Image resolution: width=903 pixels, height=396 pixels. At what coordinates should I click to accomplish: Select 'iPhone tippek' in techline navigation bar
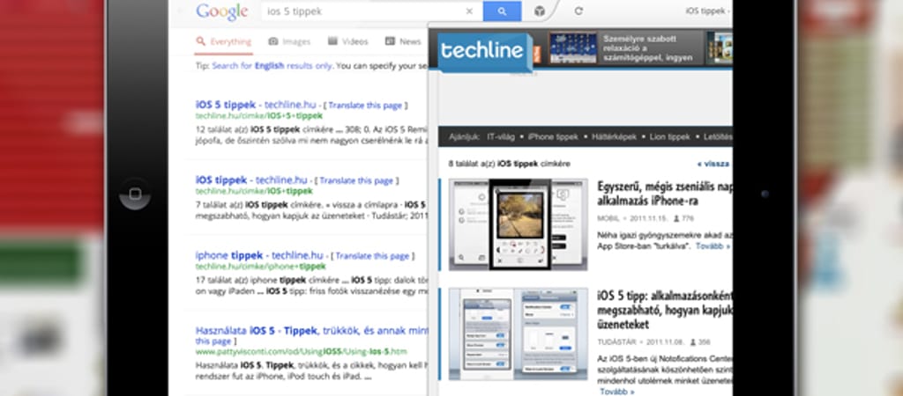pos(553,136)
